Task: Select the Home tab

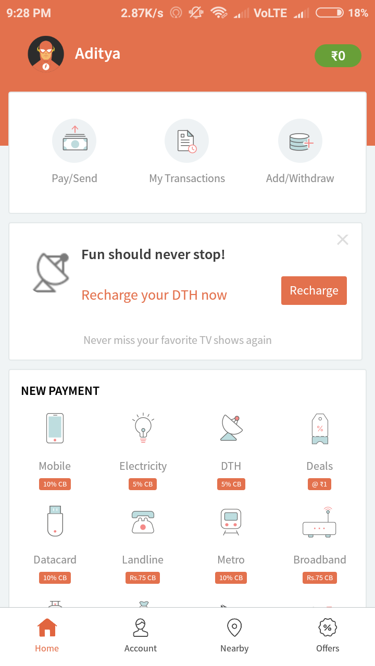Action: [x=47, y=635]
